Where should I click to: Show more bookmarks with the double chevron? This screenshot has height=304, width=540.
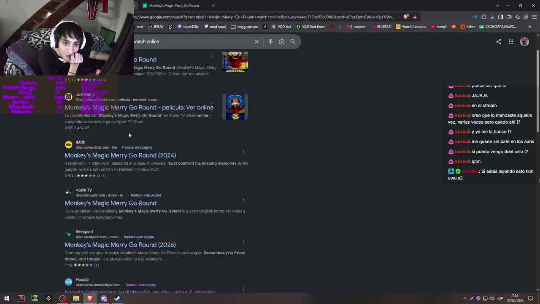530,27
